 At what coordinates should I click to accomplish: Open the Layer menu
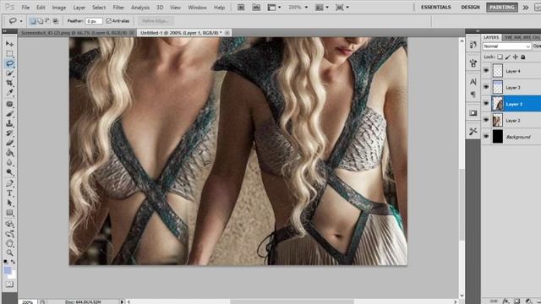pos(79,8)
